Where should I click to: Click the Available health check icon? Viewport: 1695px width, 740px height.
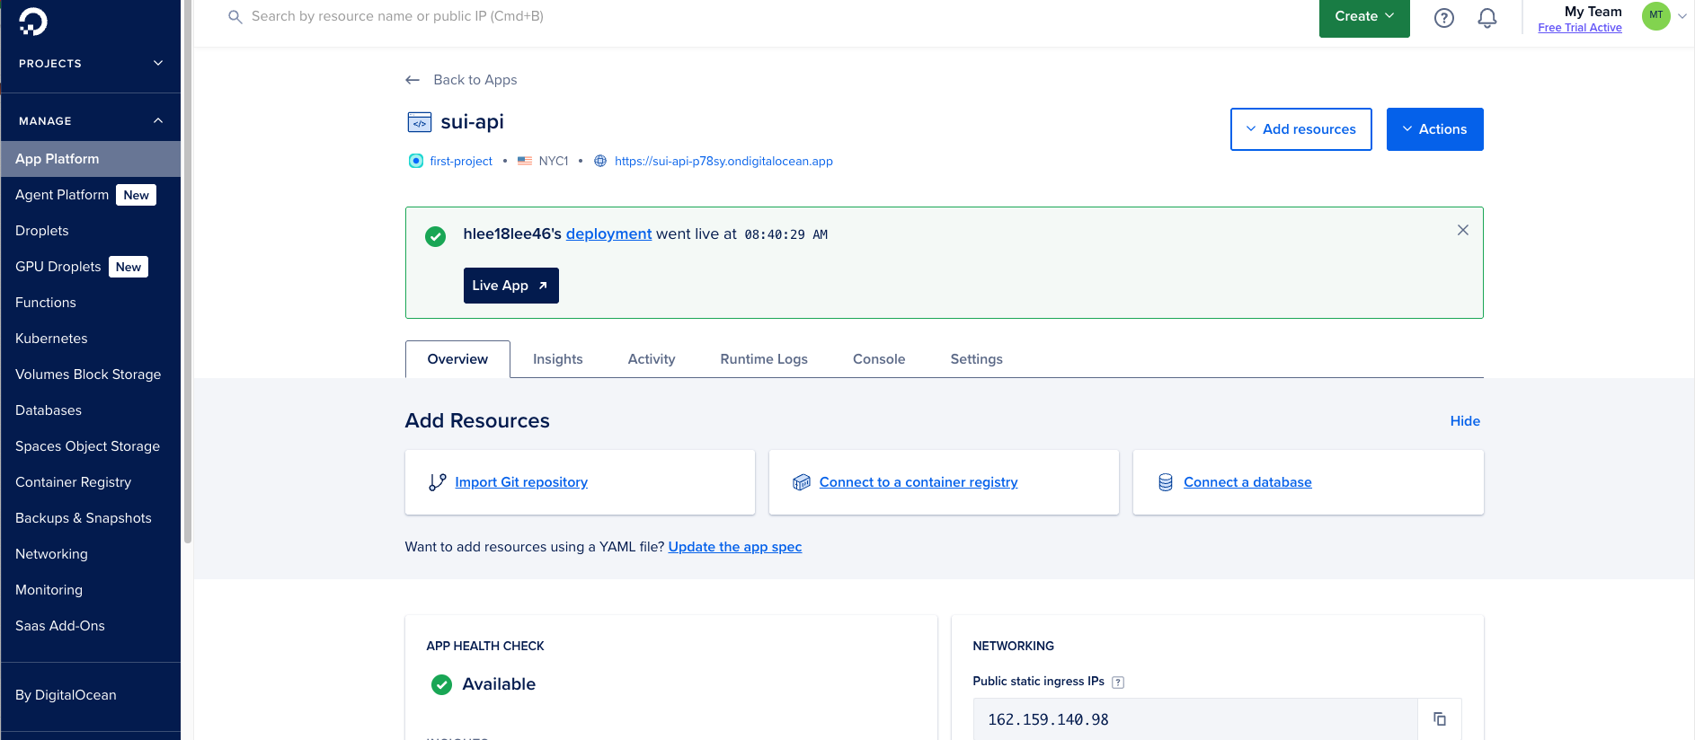tap(441, 685)
